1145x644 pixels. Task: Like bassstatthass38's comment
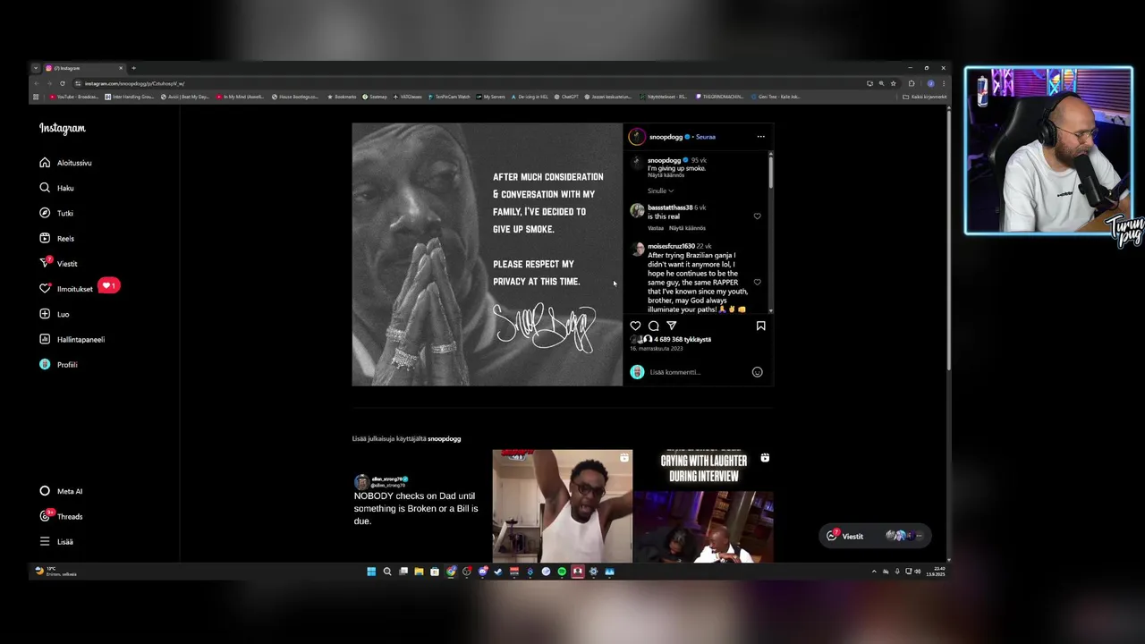point(757,216)
